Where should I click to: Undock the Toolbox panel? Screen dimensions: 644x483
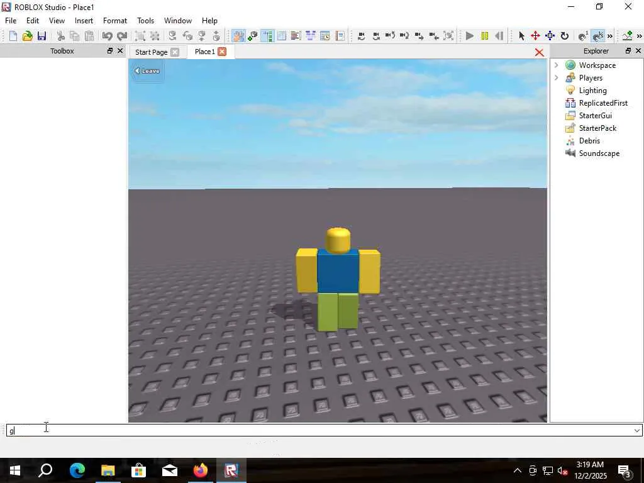[x=109, y=50]
